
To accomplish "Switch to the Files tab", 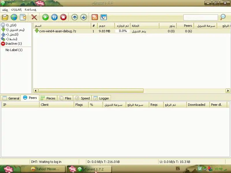I will click(x=65, y=98).
